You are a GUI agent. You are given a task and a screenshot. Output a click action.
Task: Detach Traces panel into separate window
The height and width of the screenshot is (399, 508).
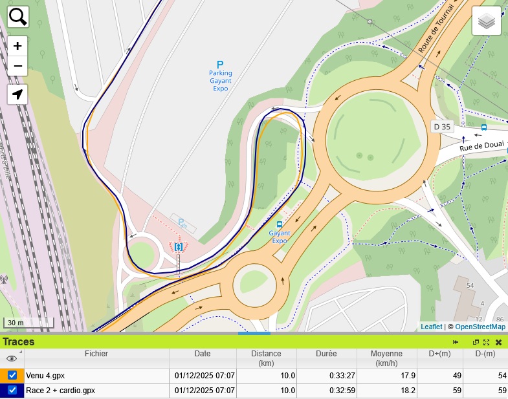click(476, 342)
